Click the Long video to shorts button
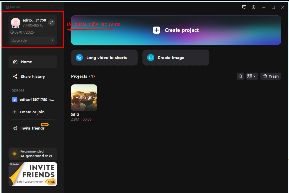 (104, 58)
